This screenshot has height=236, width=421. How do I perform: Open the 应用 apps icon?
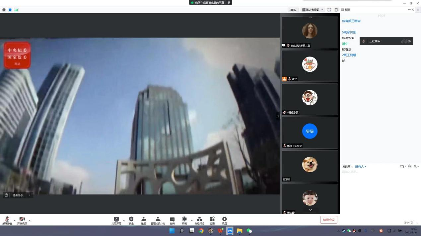pos(212,220)
